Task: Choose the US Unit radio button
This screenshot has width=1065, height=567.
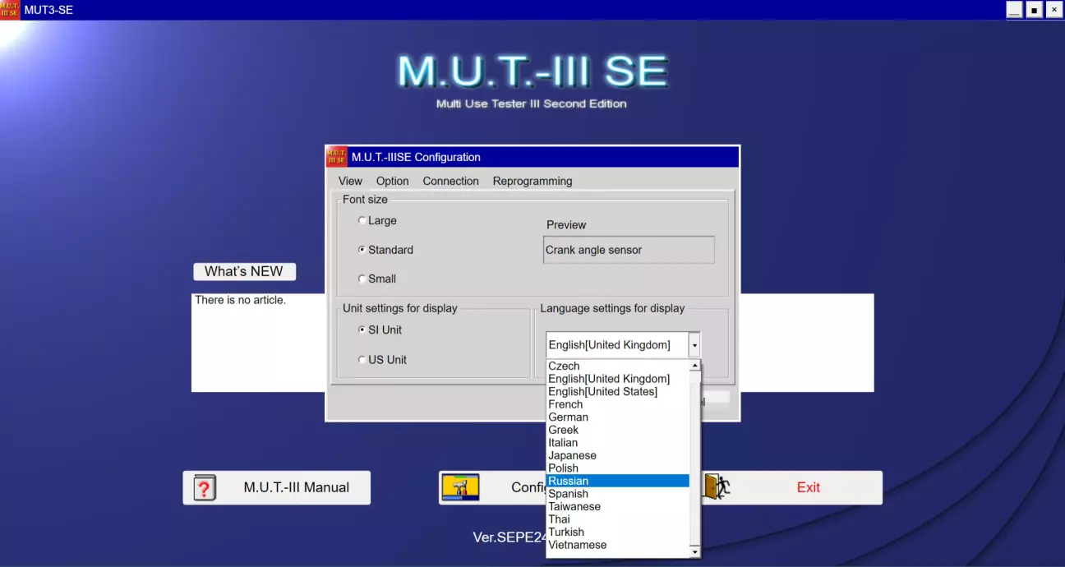Action: click(x=362, y=360)
